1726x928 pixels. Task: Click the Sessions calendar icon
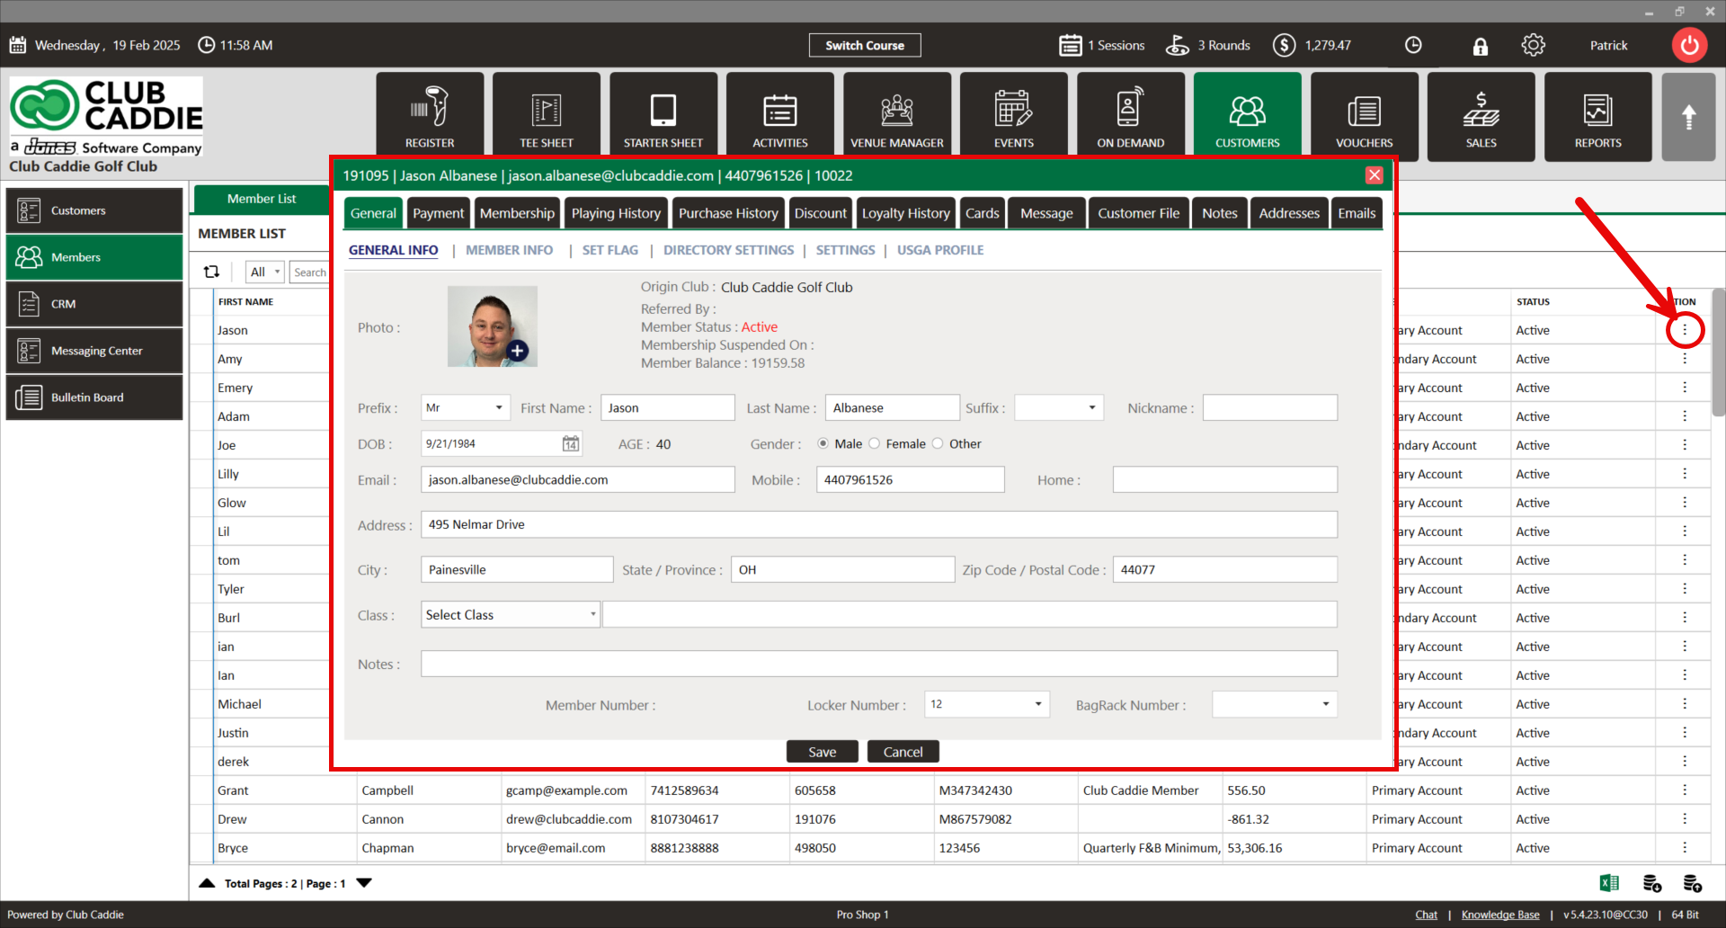click(x=1071, y=45)
